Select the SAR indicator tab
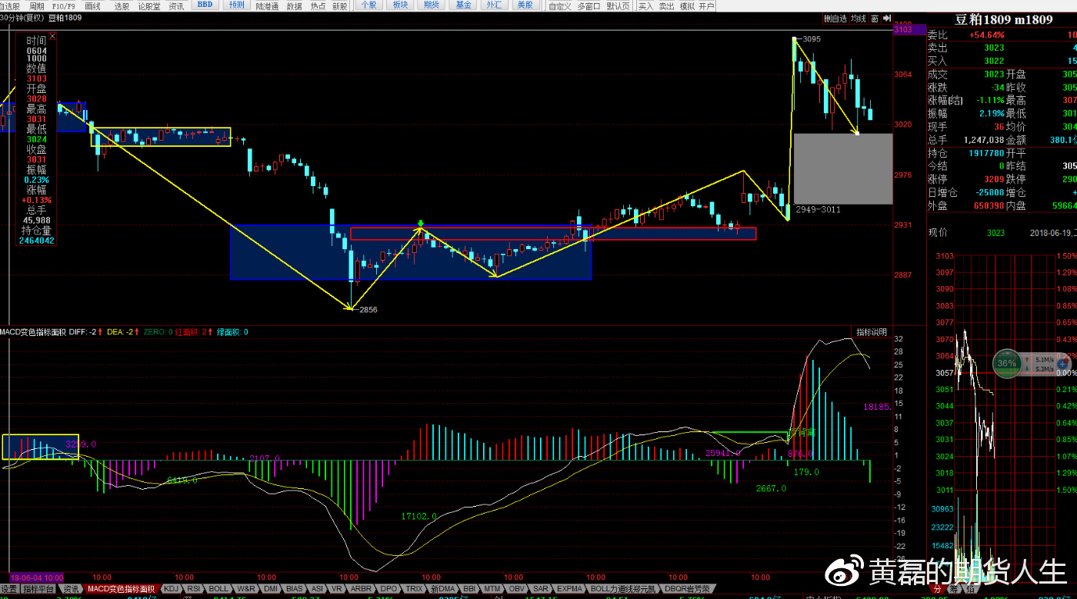Viewport: 1077px width, 599px height. 541,588
